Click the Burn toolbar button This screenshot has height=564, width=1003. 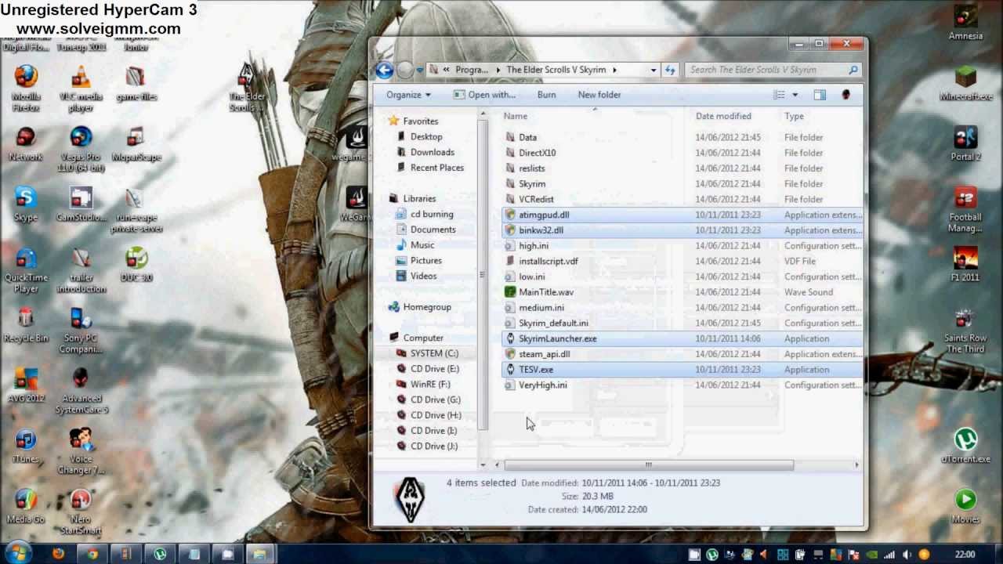(546, 95)
